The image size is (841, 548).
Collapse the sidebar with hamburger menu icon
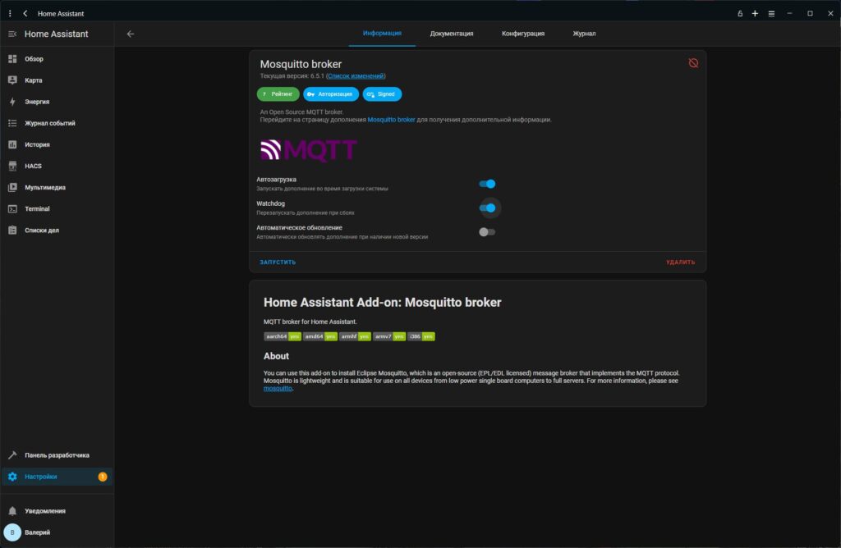click(12, 34)
